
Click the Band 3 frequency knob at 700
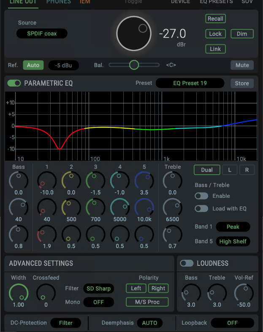tap(95, 207)
